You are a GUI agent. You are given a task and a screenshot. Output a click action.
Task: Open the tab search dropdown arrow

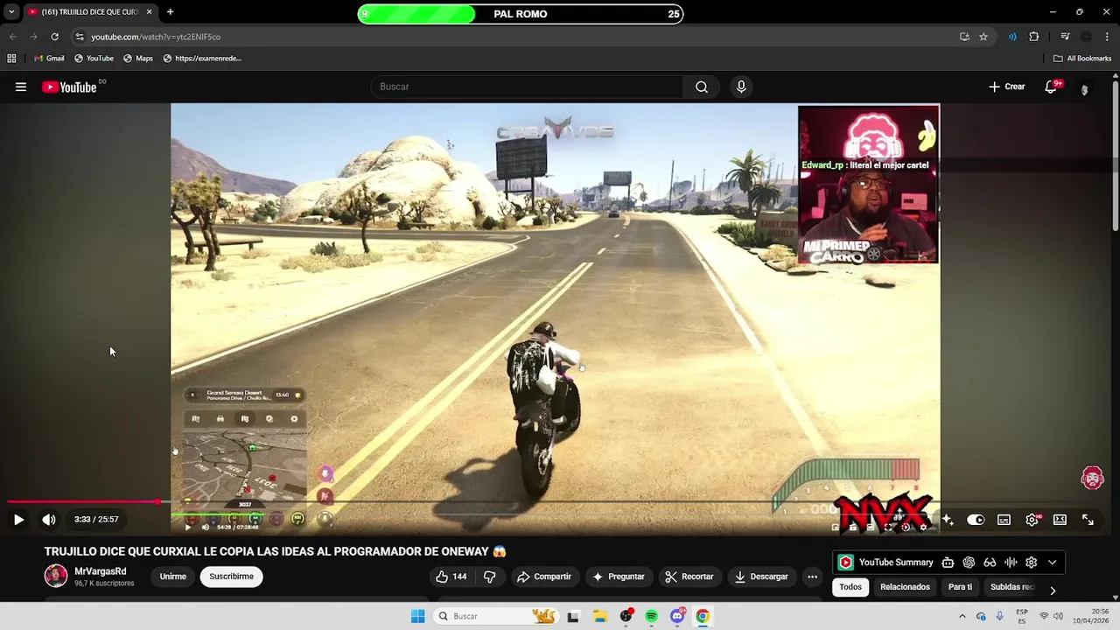pos(11,12)
